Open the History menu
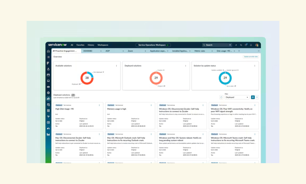 pyautogui.click(x=91, y=45)
